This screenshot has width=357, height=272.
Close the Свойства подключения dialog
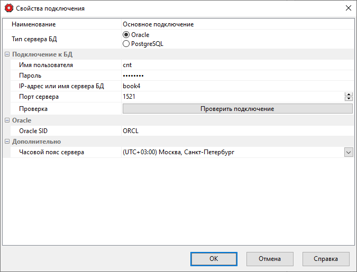(348, 8)
